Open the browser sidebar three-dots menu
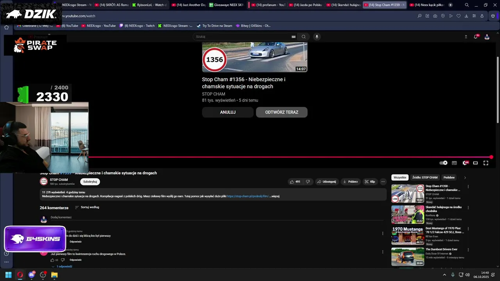The width and height of the screenshot is (500, 281). point(6,262)
